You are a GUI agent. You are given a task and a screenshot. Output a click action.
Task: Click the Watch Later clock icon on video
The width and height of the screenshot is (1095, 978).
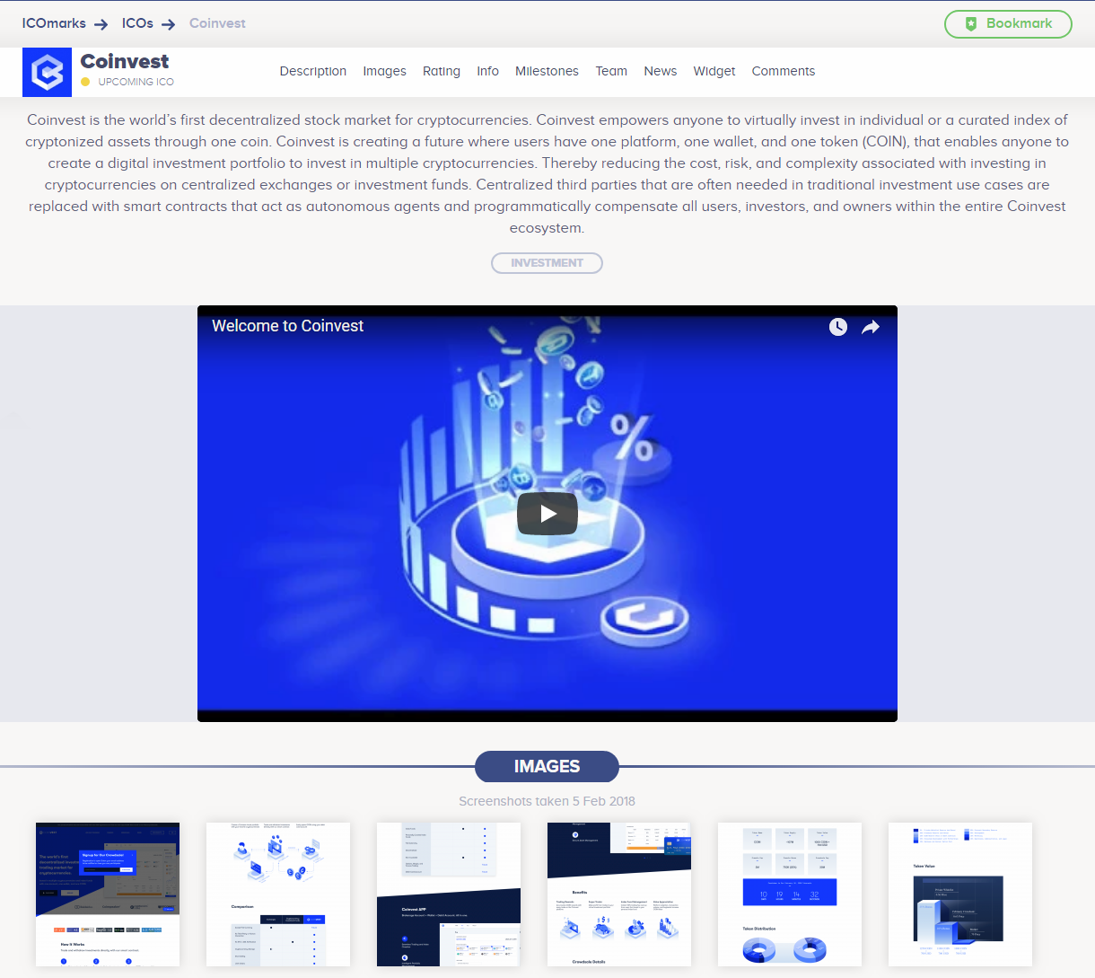[x=838, y=327]
